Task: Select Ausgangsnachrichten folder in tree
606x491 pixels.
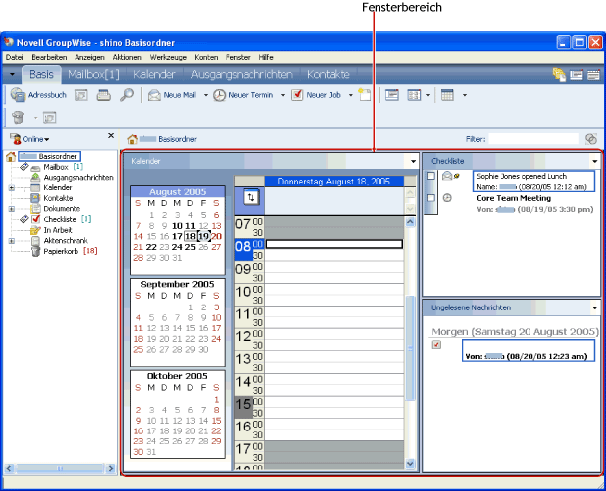Action: point(78,178)
